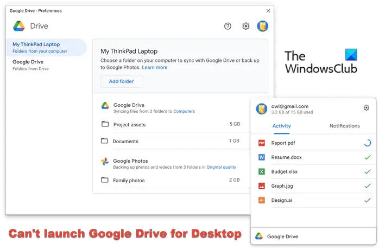Click the Add folder button

point(121,81)
